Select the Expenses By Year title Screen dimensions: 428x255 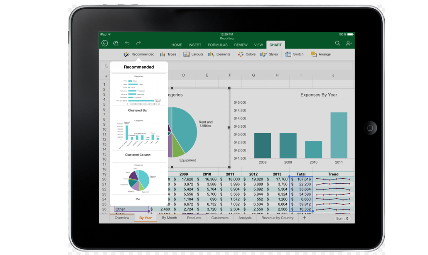(x=319, y=95)
